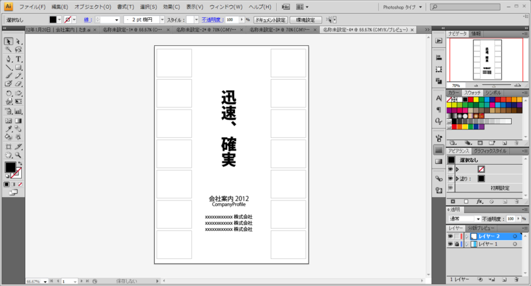531x286 pixels.
Task: Open the Align panel icon in dock
Action: 439,58
